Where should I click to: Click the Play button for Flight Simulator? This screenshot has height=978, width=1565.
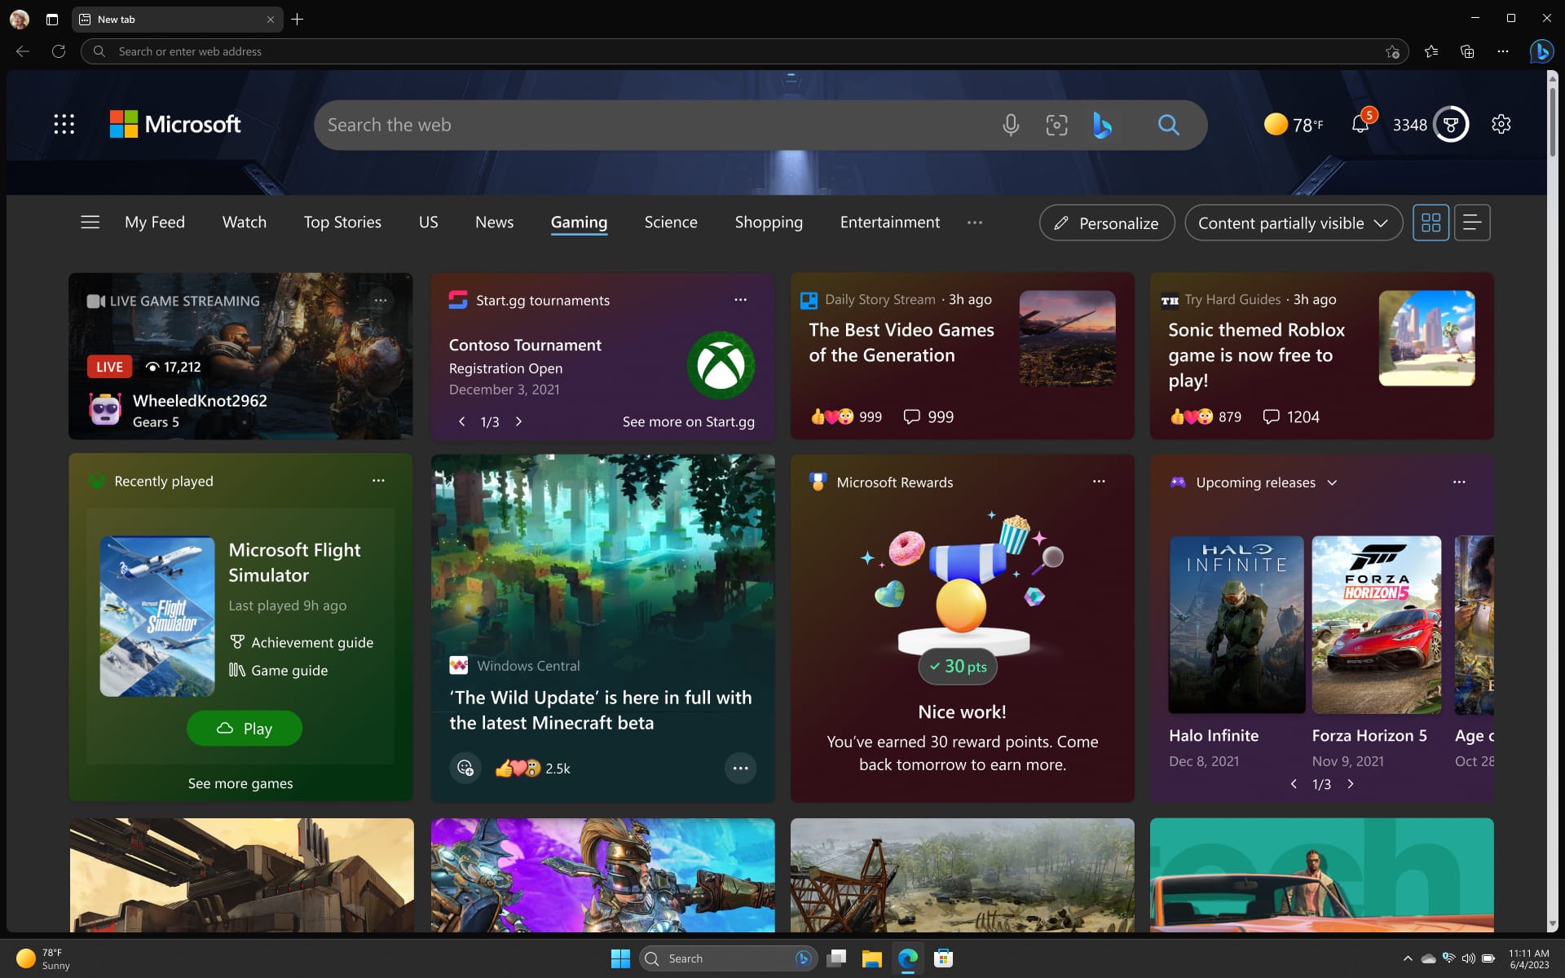(245, 728)
